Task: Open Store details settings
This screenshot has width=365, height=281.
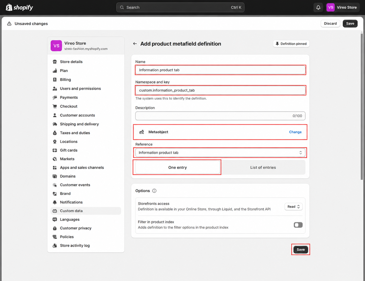Action: click(x=86, y=62)
